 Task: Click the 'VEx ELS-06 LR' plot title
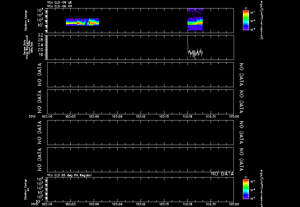tap(59, 2)
